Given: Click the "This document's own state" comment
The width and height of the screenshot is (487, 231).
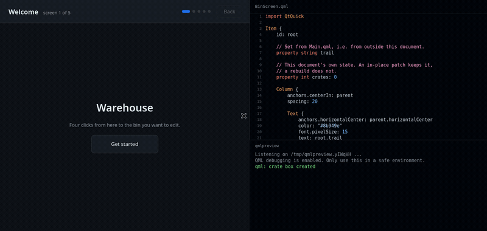Looking at the screenshot, I should [x=354, y=65].
